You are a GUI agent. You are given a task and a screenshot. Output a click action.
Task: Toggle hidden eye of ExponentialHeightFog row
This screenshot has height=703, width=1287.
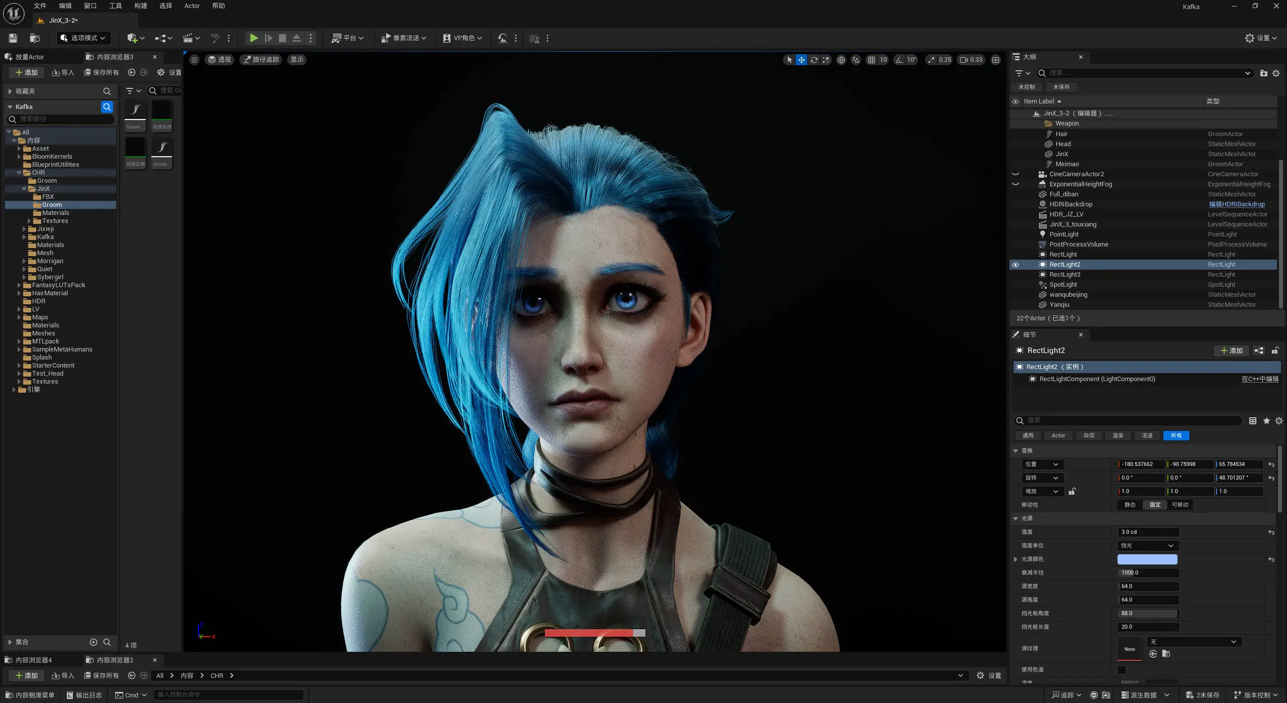click(1016, 184)
